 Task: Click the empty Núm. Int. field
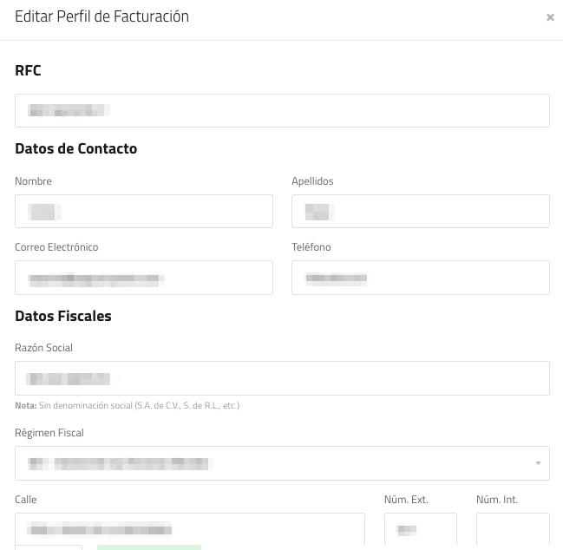513,529
